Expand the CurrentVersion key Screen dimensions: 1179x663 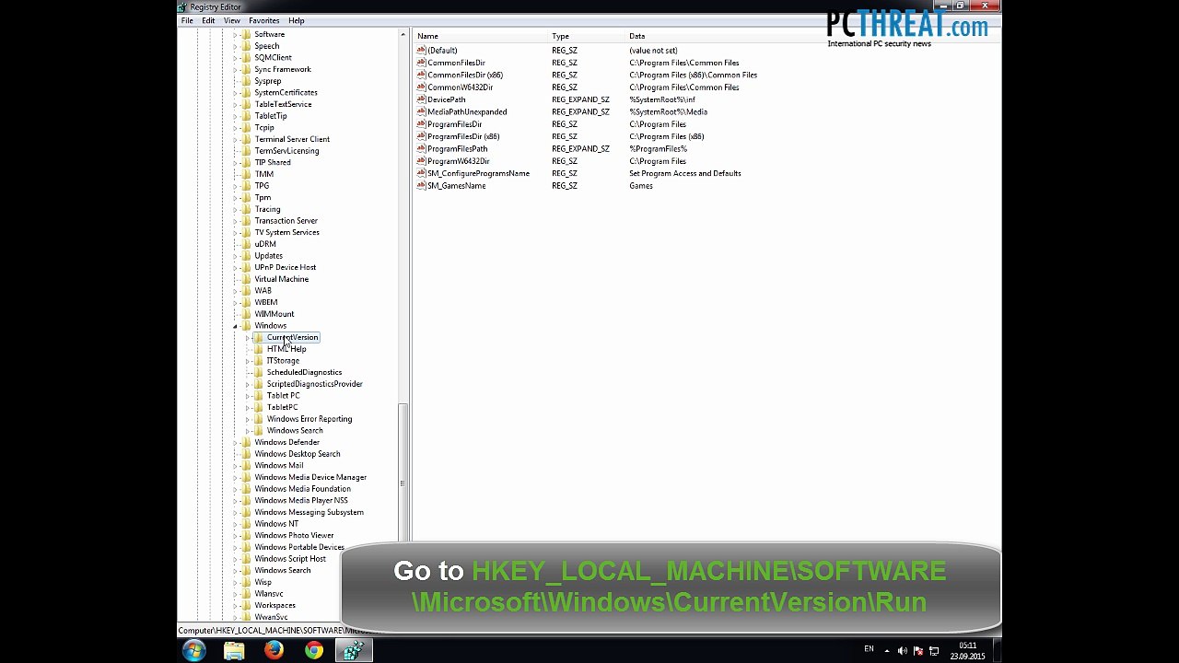point(248,338)
